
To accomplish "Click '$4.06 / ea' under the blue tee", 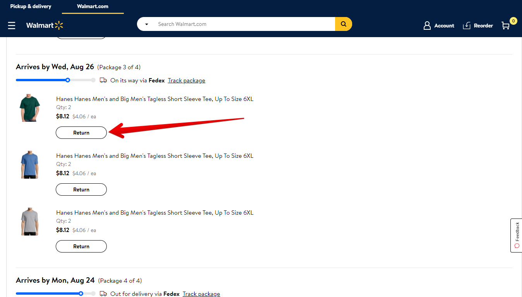I will [x=84, y=173].
